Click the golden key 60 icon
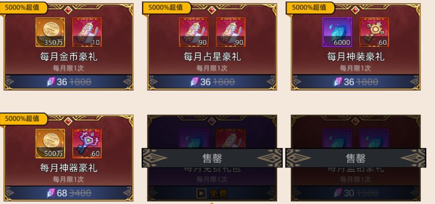The width and height of the screenshot is (435, 204). (374, 33)
